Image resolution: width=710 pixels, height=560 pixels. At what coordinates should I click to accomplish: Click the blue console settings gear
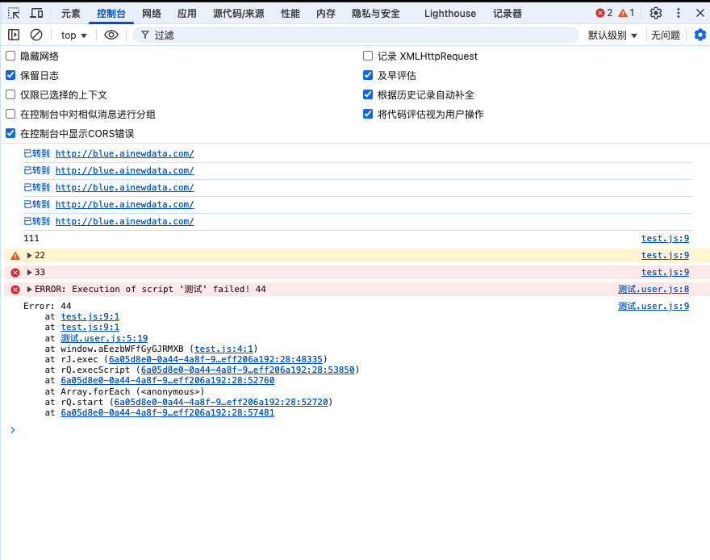[700, 35]
